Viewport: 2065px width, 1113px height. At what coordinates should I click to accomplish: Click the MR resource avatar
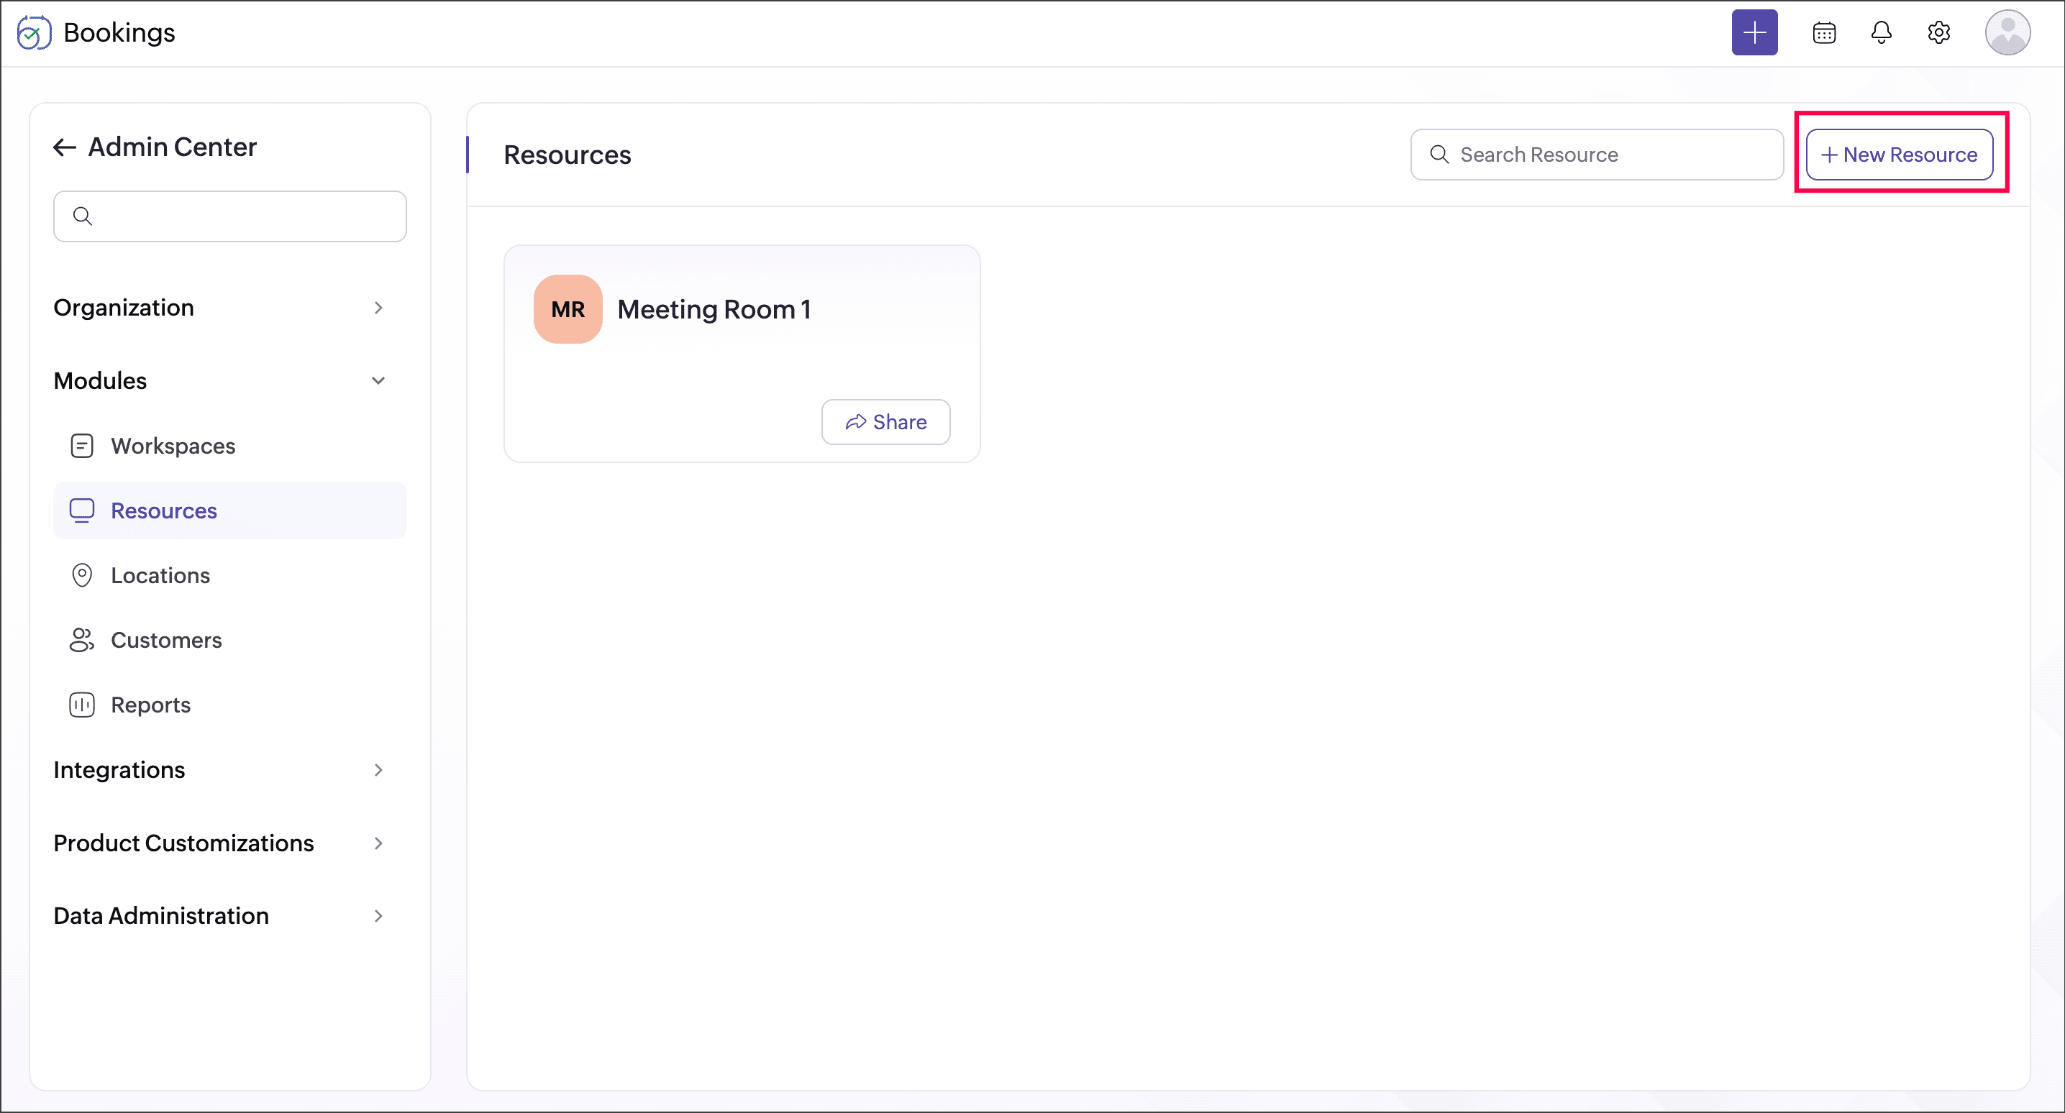[567, 309]
